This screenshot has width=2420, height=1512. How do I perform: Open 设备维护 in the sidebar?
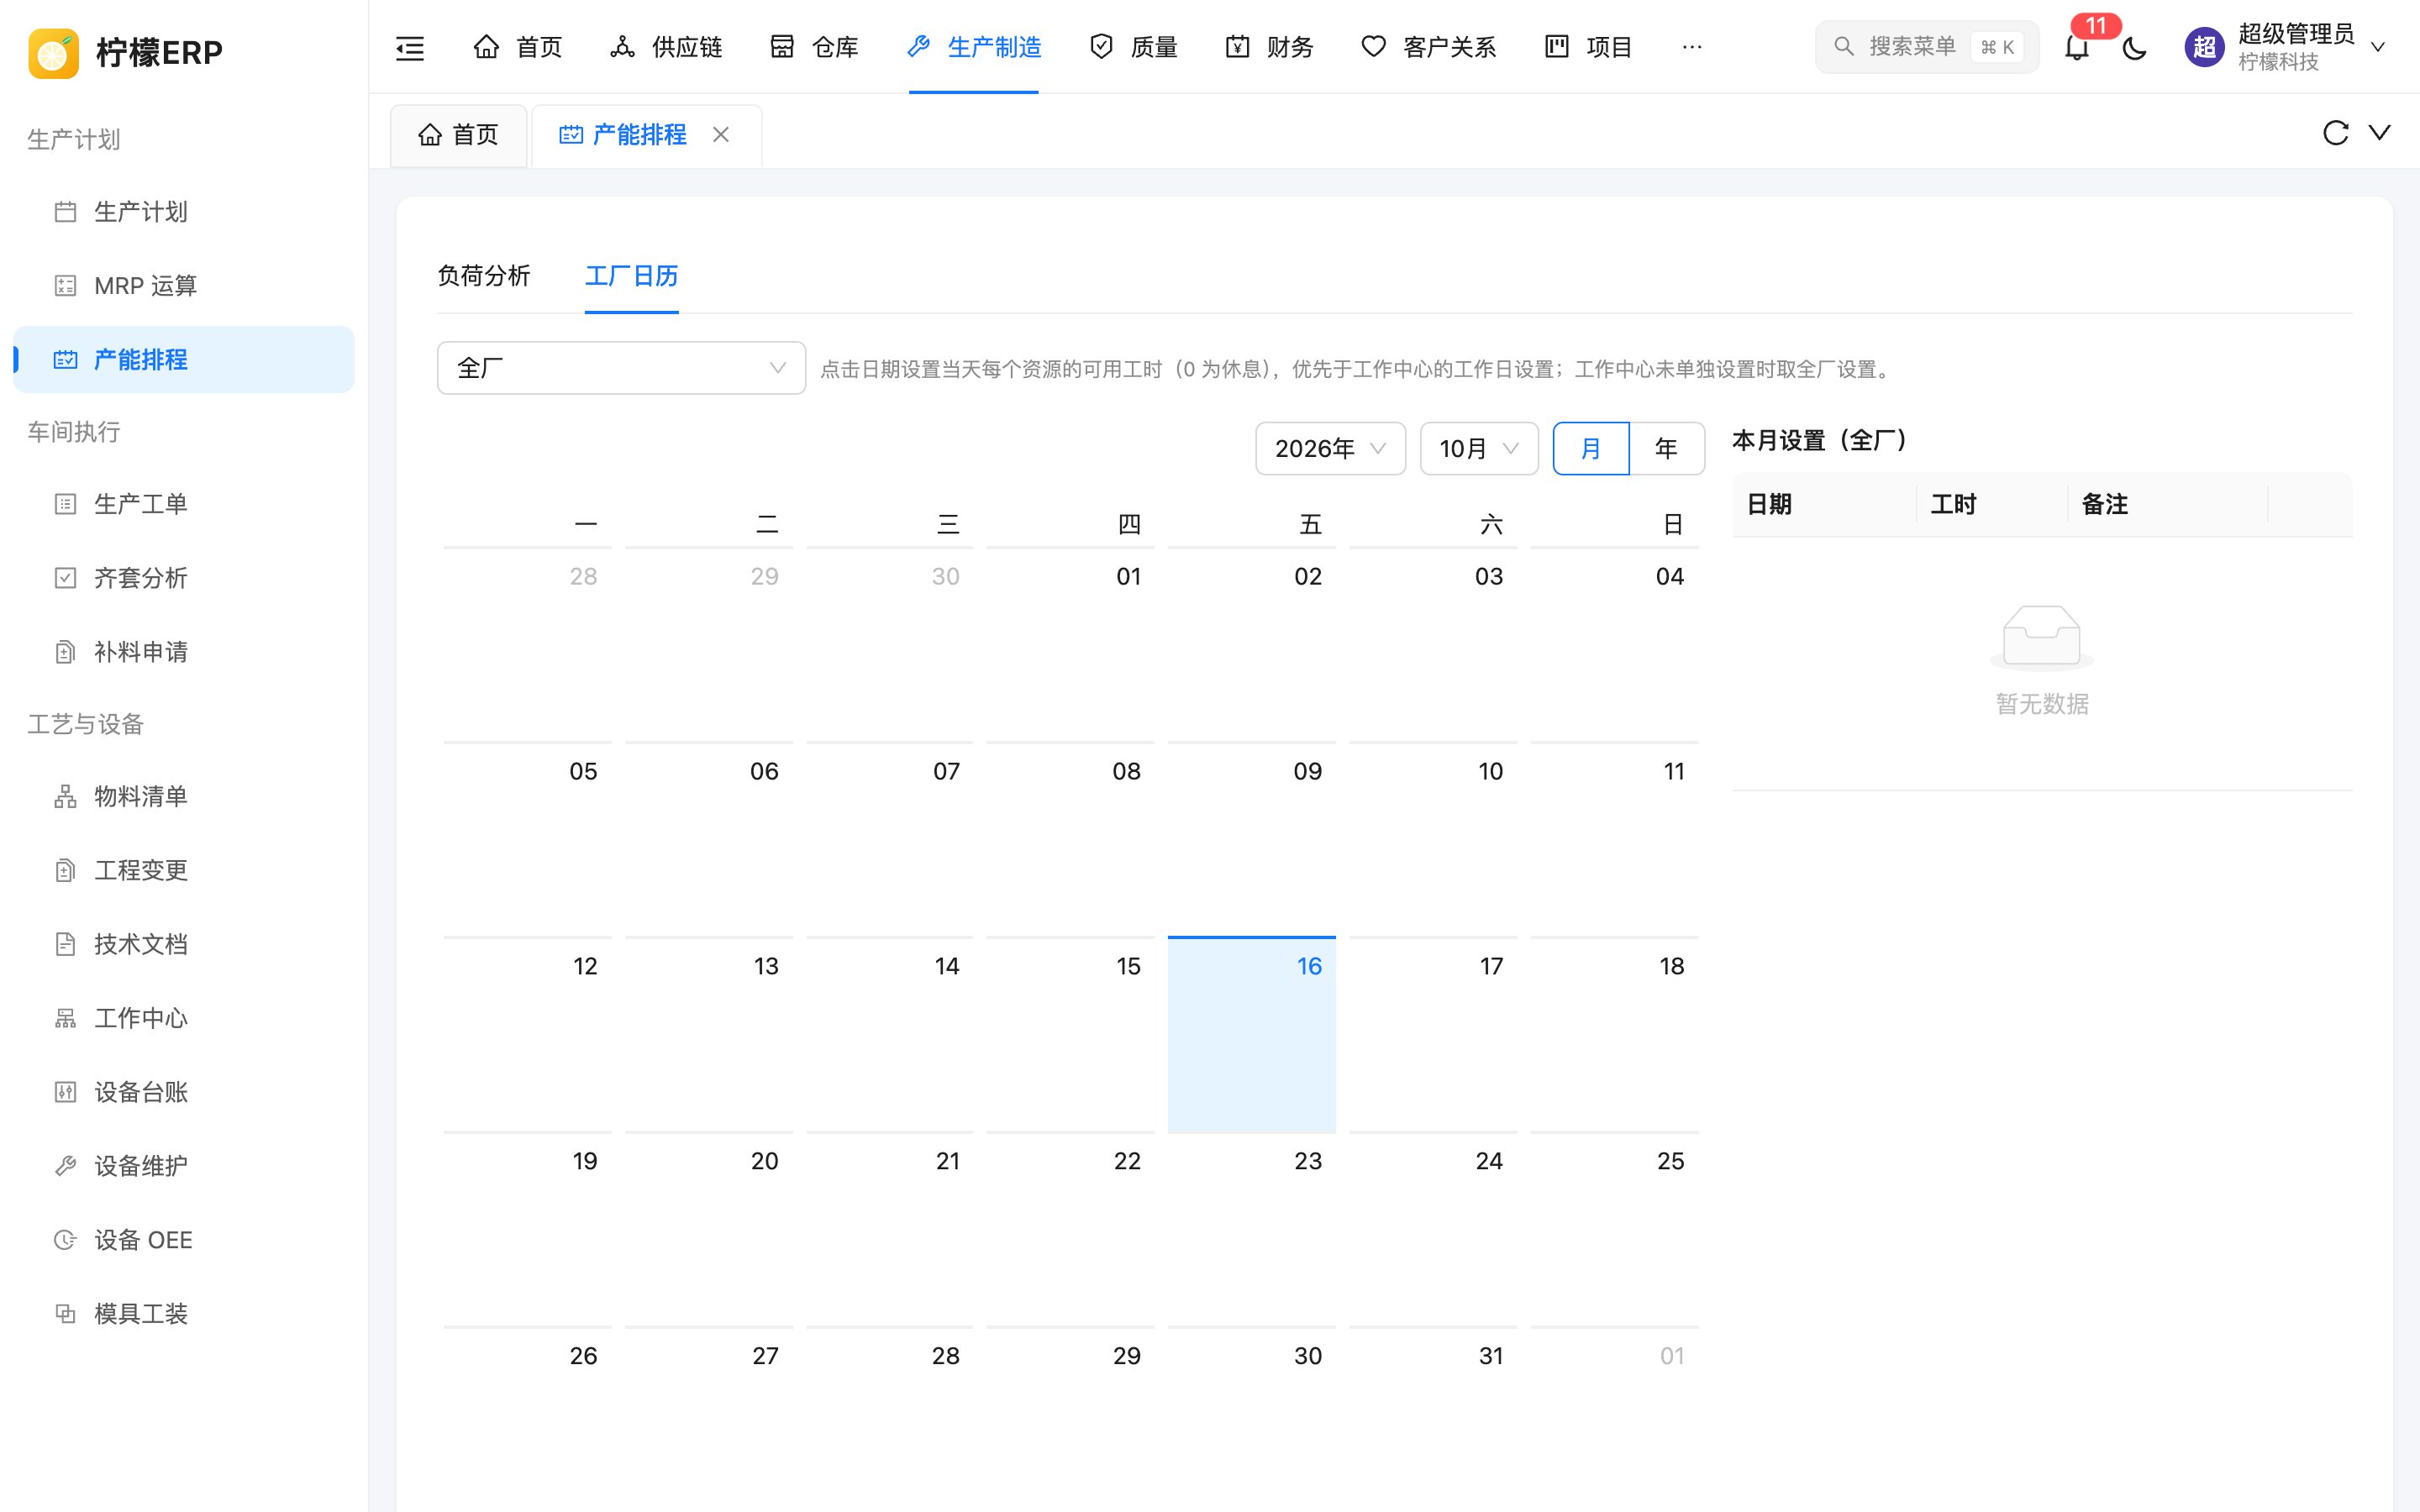[184, 1166]
